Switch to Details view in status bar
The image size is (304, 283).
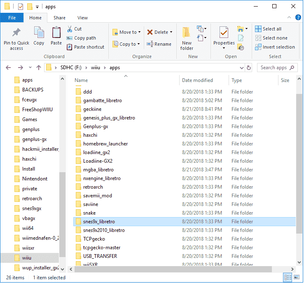pyautogui.click(x=288, y=277)
